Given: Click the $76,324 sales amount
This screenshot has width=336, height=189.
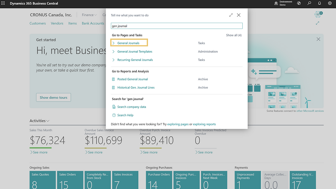Looking at the screenshot, I should pyautogui.click(x=47, y=140).
